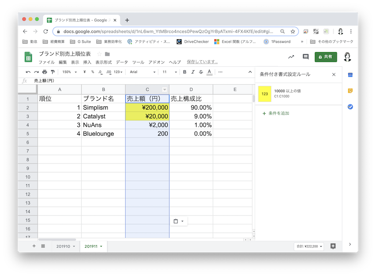Open the Google Keep lightbulb icon
Viewport: 376px width, 276px height.
click(350, 91)
